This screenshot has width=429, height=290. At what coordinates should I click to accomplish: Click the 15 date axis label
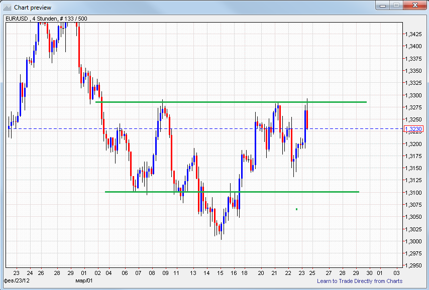220,273
